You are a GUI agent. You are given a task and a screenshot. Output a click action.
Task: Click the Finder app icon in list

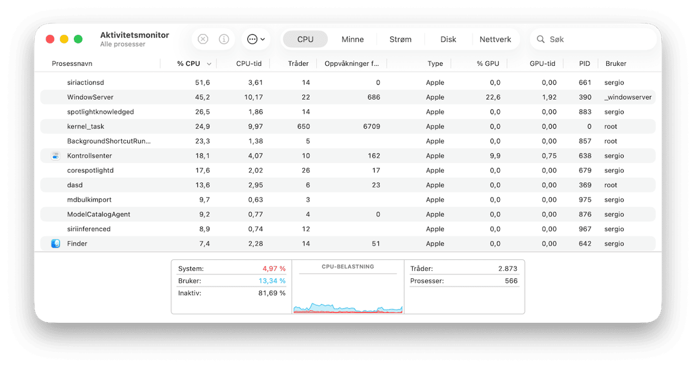[56, 244]
